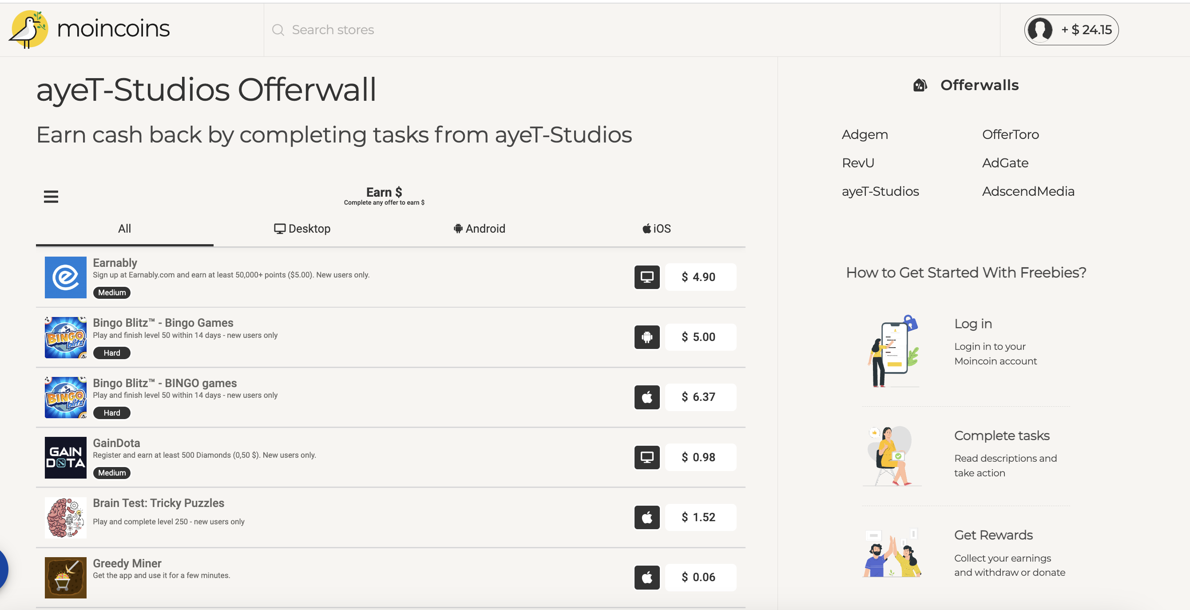Click the Earnably sign up description text

(x=231, y=275)
